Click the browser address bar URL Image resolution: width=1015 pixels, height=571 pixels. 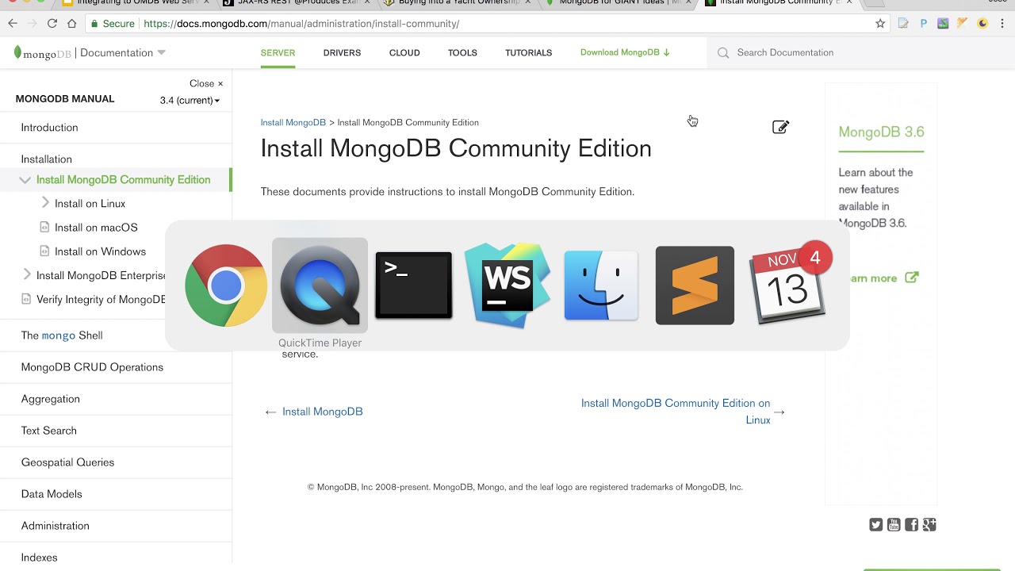301,24
